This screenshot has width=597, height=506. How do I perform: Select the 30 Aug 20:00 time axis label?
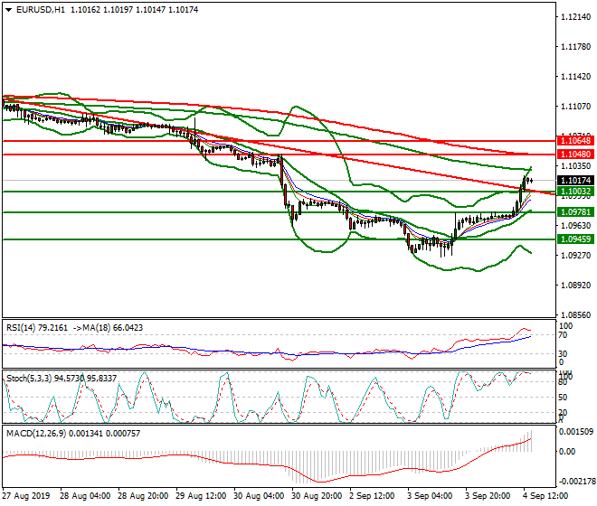click(x=317, y=496)
